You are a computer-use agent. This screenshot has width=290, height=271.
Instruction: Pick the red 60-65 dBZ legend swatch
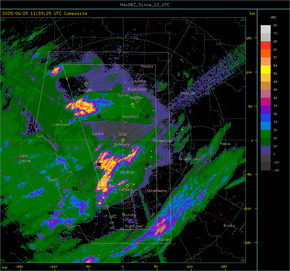click(266, 45)
